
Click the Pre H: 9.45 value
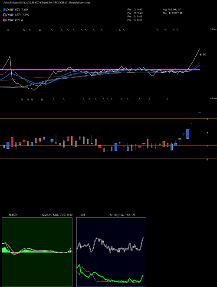click(135, 13)
